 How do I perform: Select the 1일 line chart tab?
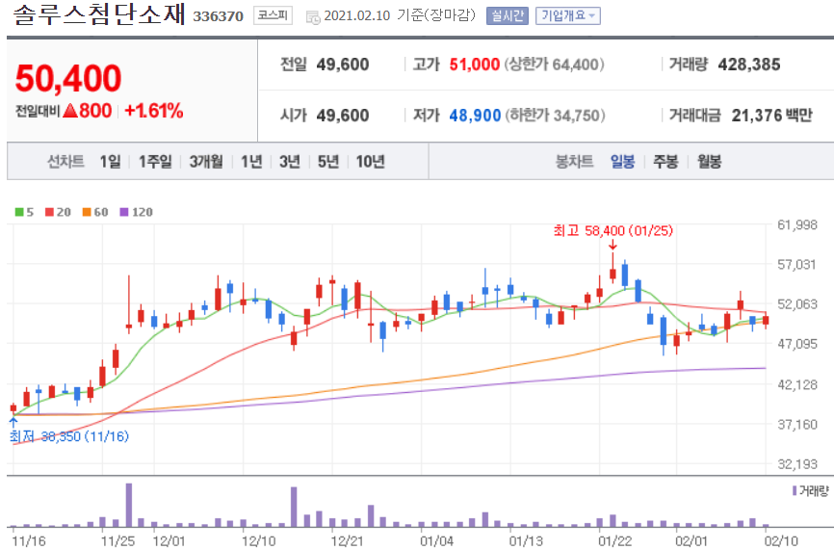110,161
